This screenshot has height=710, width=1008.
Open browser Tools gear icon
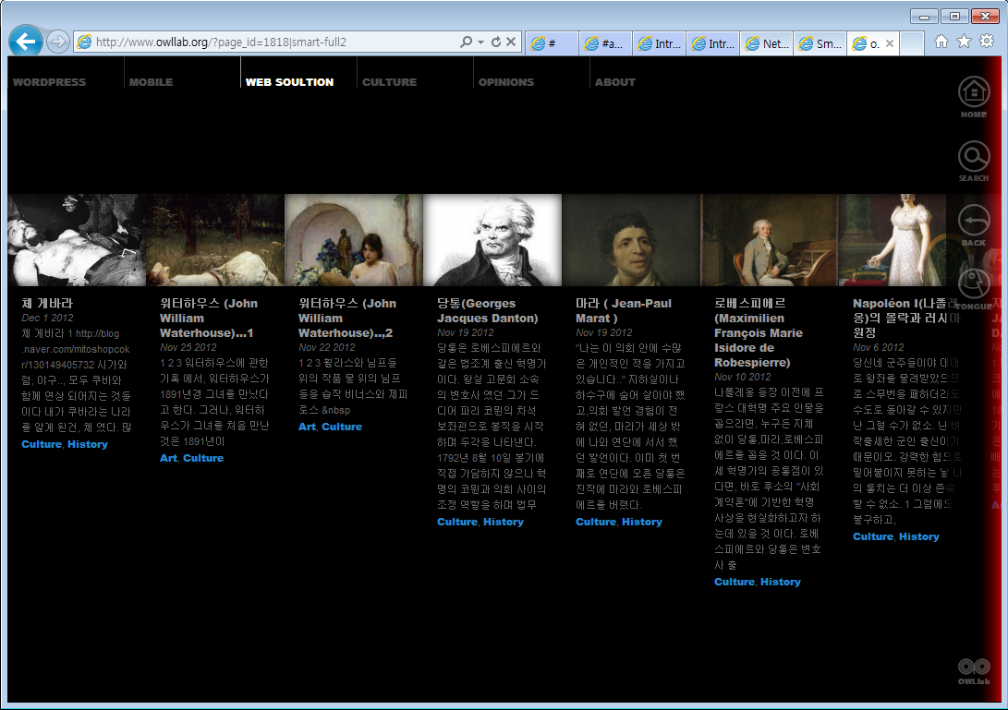pos(987,42)
